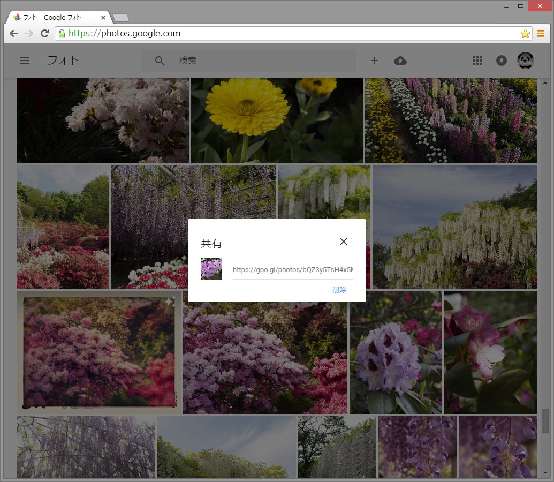This screenshot has height=482, width=554.
Task: Click the search magnifier icon
Action: 160,61
